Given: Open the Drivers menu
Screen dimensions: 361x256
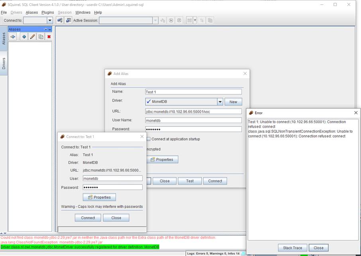Looking at the screenshot, I should pyautogui.click(x=16, y=12).
